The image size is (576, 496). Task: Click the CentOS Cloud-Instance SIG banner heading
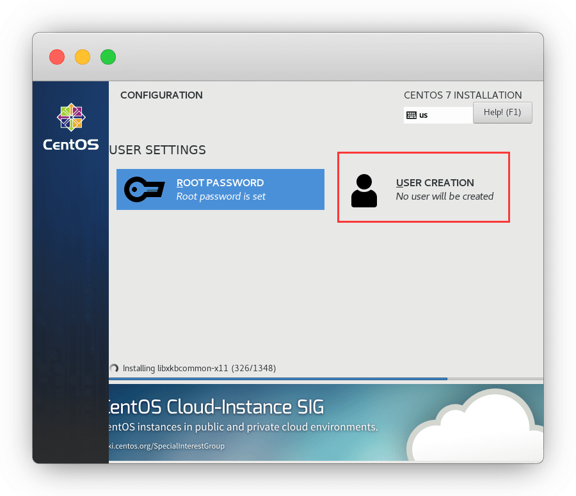point(216,406)
